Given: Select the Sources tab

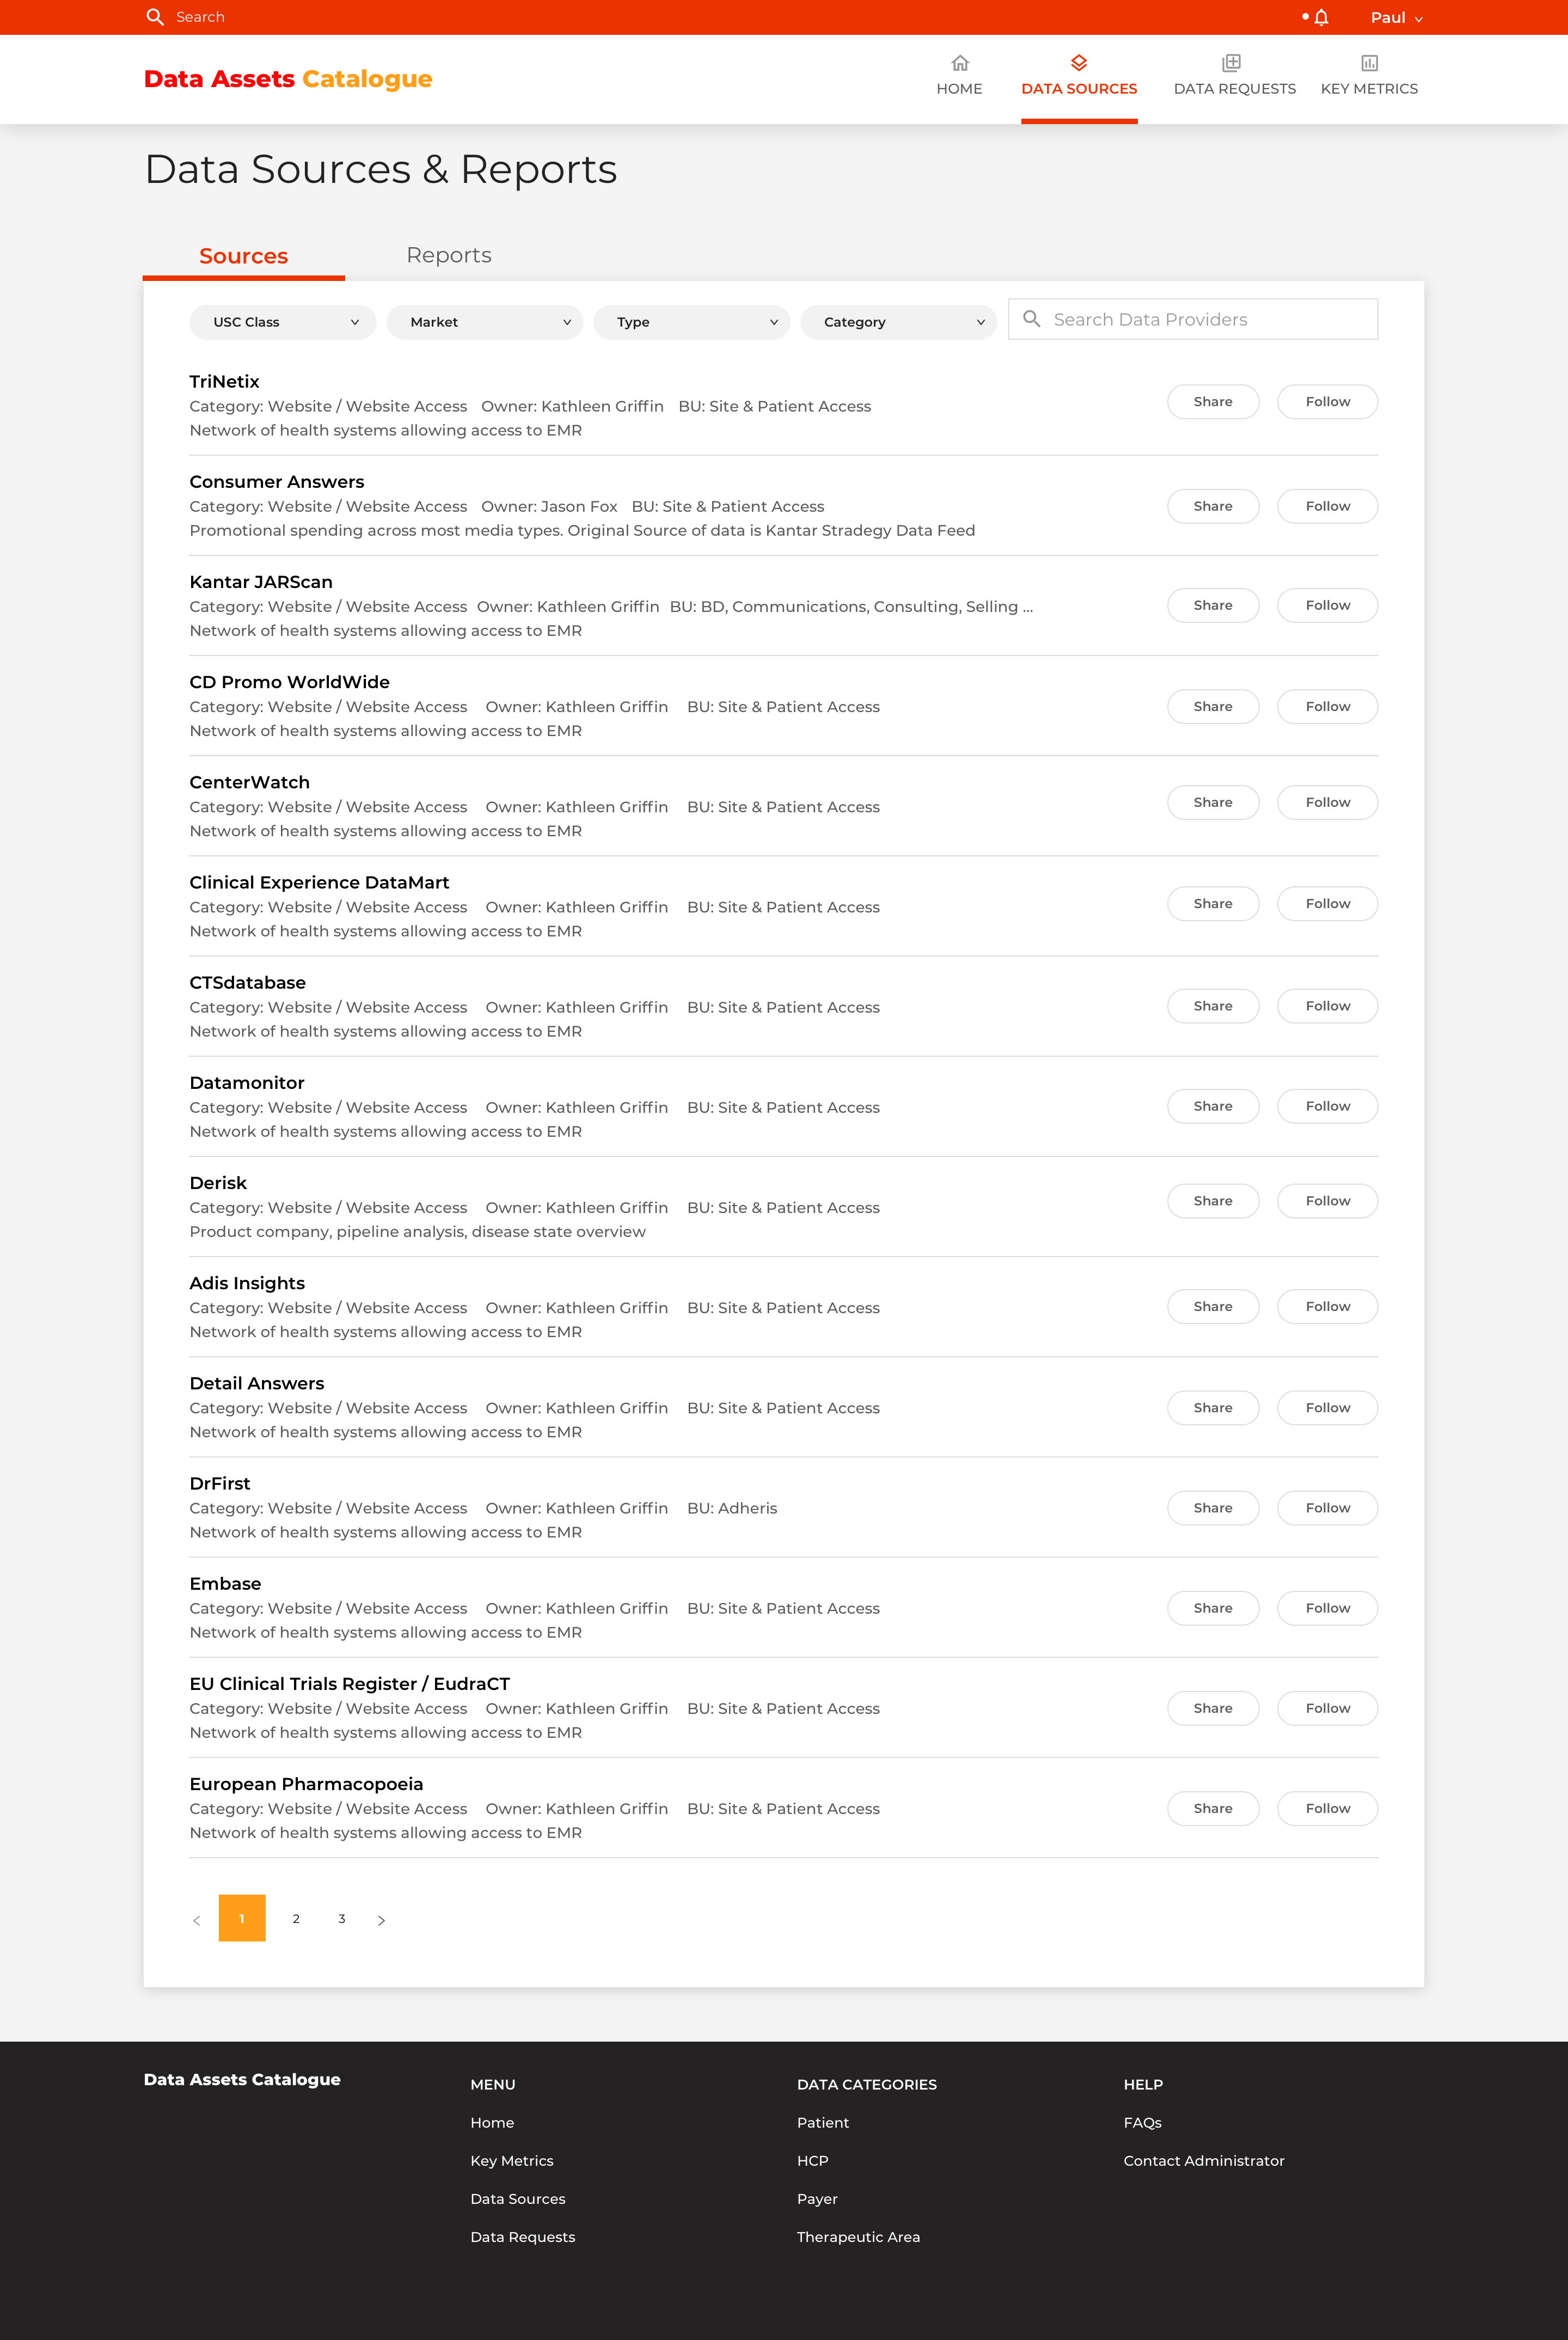Looking at the screenshot, I should pyautogui.click(x=244, y=256).
